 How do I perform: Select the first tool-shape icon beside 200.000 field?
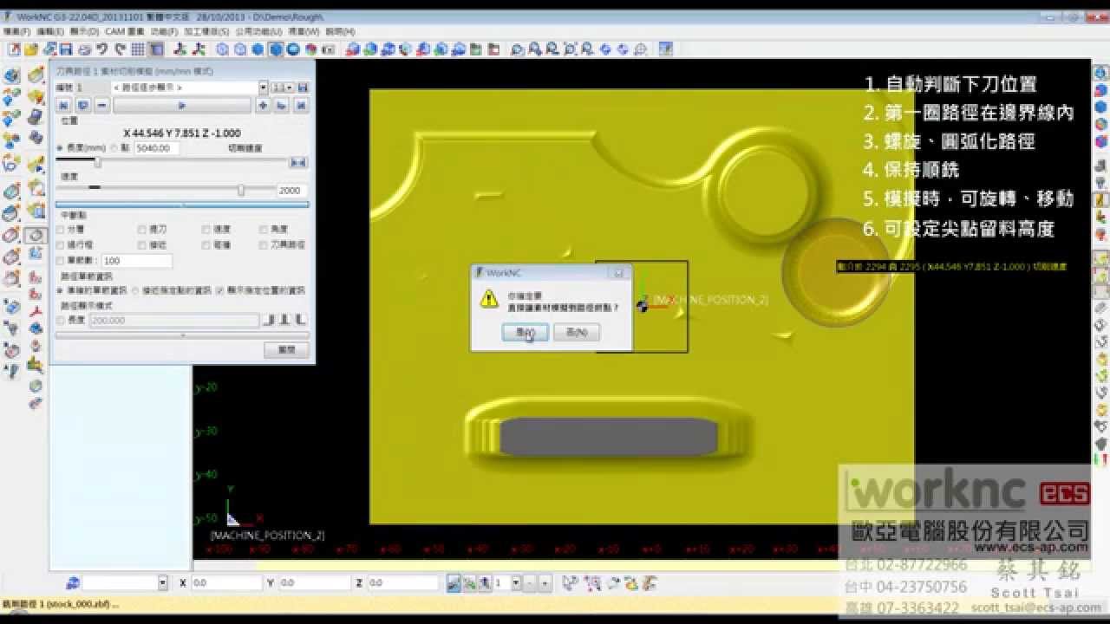(270, 320)
